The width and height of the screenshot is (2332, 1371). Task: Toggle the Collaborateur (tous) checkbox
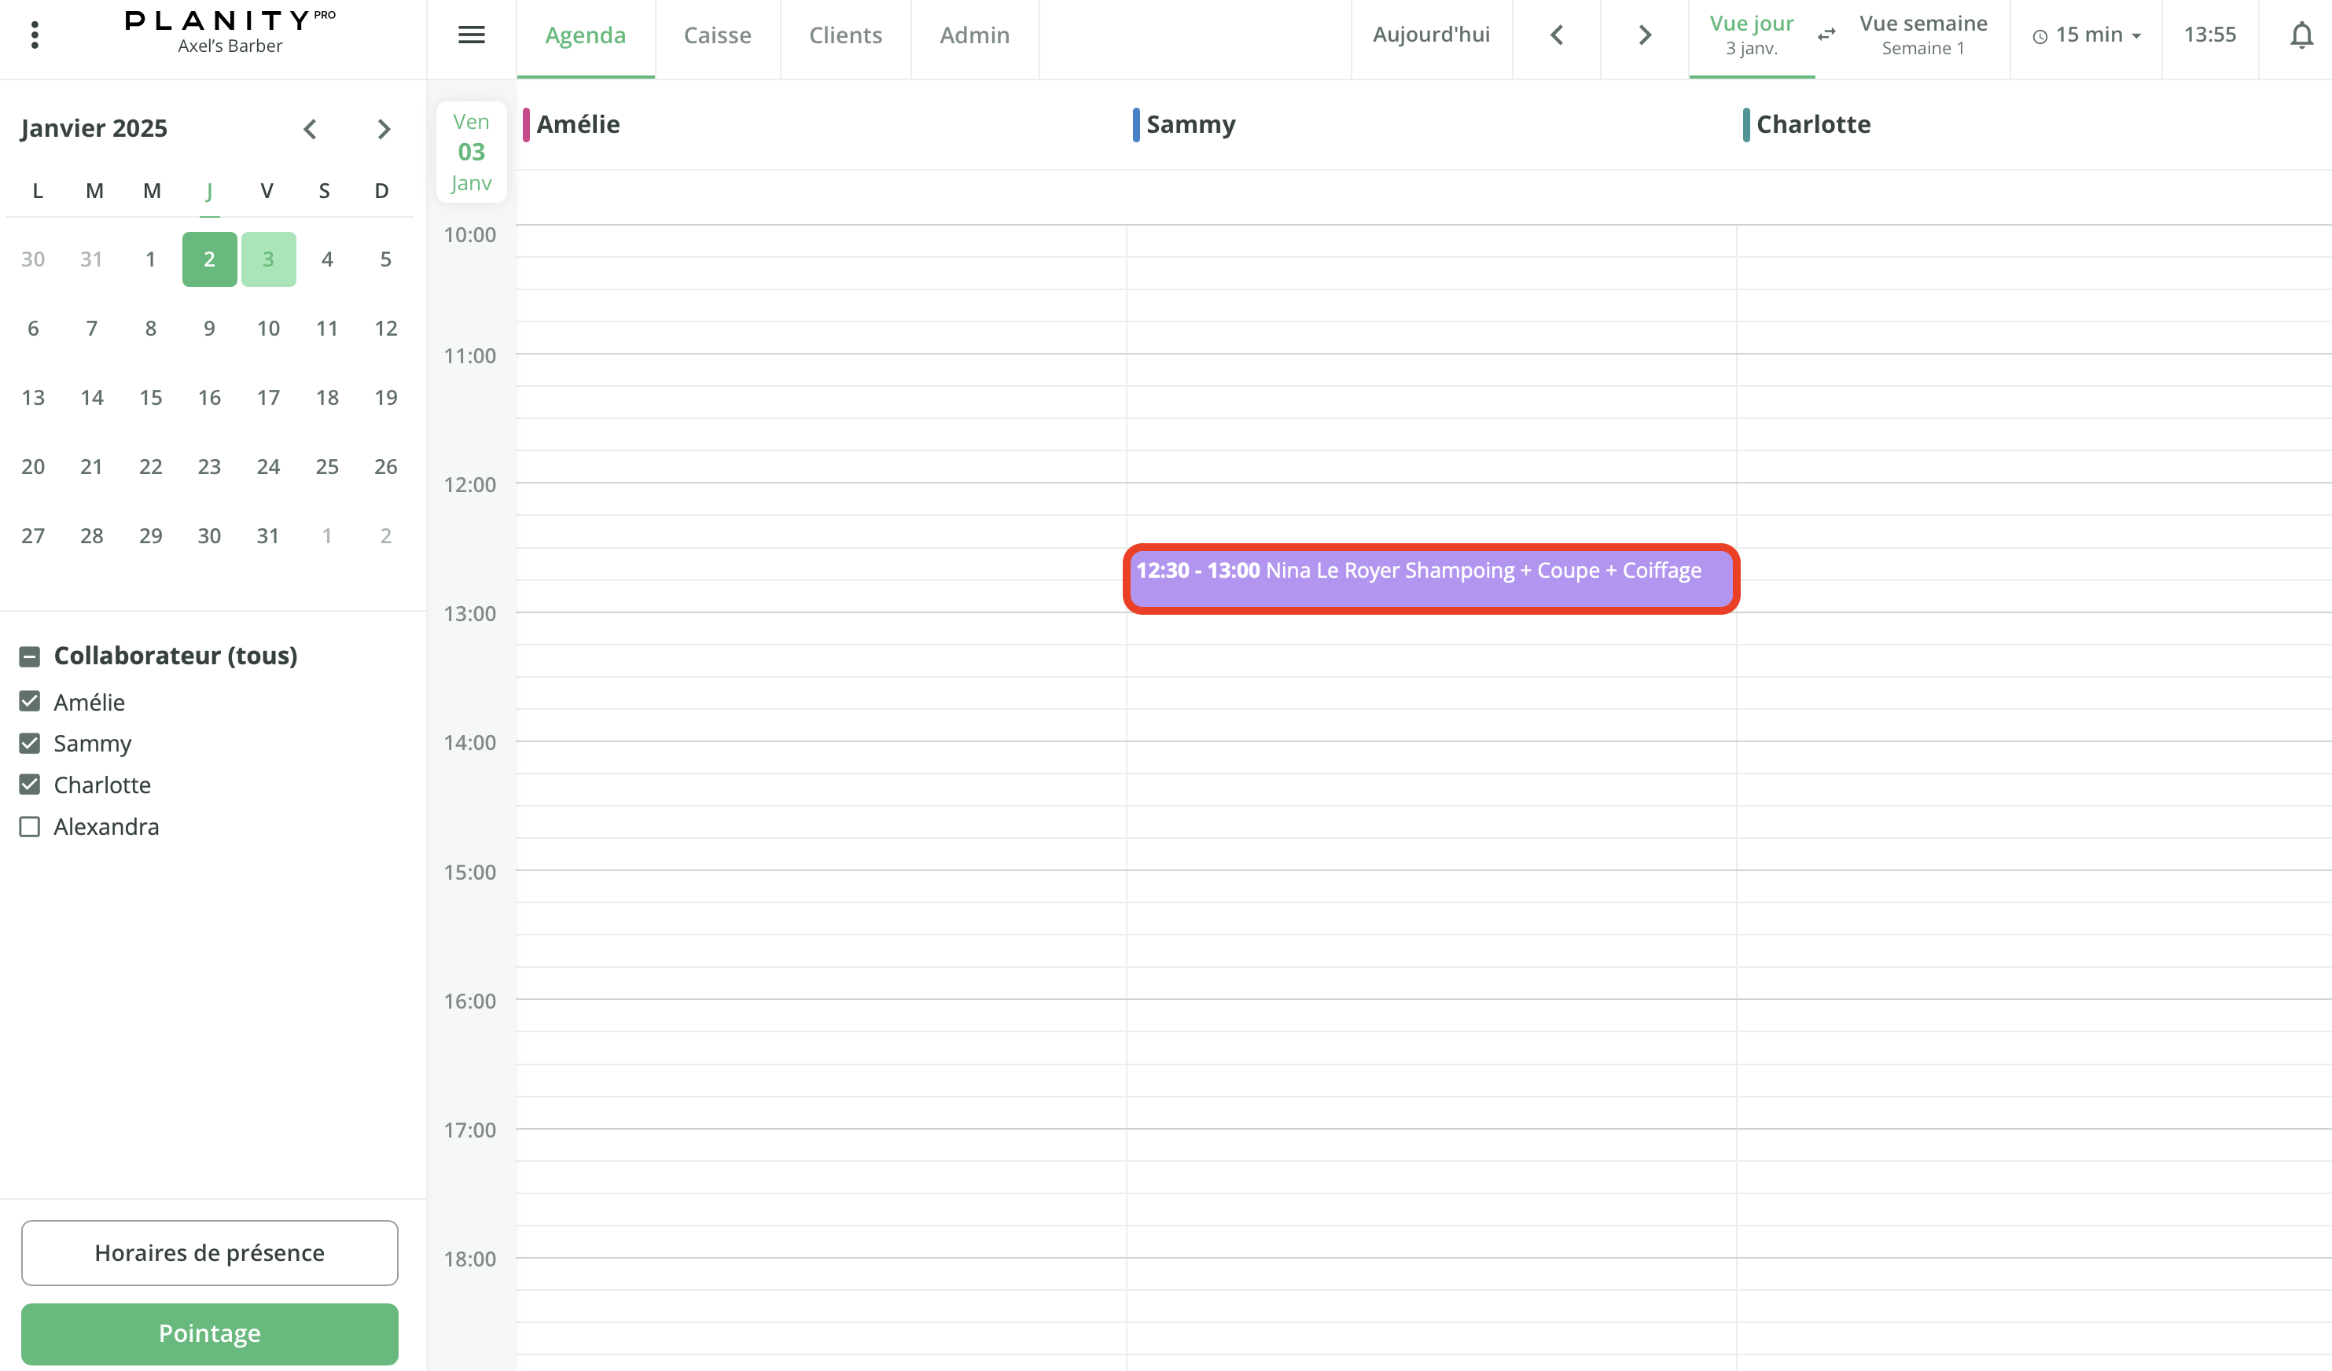coord(30,656)
